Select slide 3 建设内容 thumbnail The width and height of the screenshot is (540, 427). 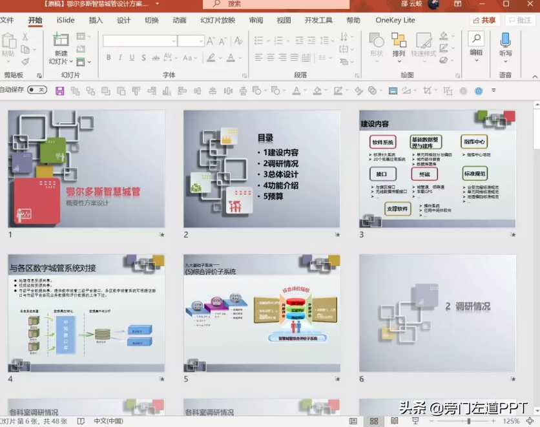coord(437,169)
